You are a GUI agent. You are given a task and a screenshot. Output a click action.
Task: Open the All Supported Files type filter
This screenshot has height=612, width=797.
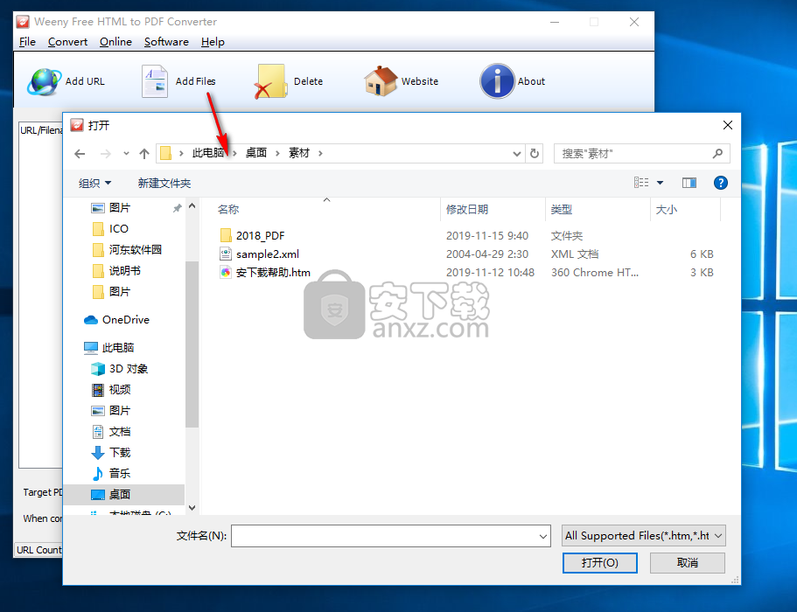[644, 536]
